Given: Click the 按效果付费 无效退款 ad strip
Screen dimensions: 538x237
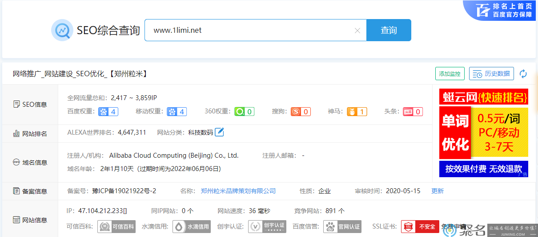Looking at the screenshot, I should [484, 169].
